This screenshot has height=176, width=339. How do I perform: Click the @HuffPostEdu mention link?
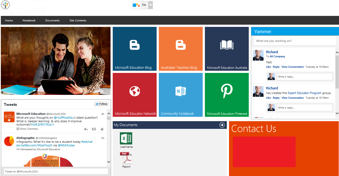click(x=63, y=118)
